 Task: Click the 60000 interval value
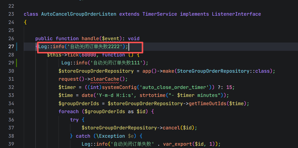pos(89,55)
